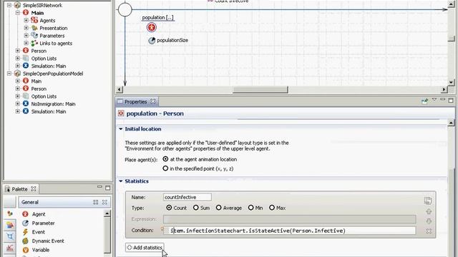This screenshot has height=257, width=458.
Task: Select Sum statistic type
Action: coord(195,208)
